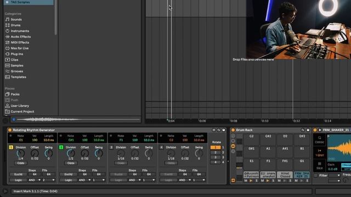Toggle Odds button in lane 1
The width and height of the screenshot is (351, 197).
[x=21, y=163]
